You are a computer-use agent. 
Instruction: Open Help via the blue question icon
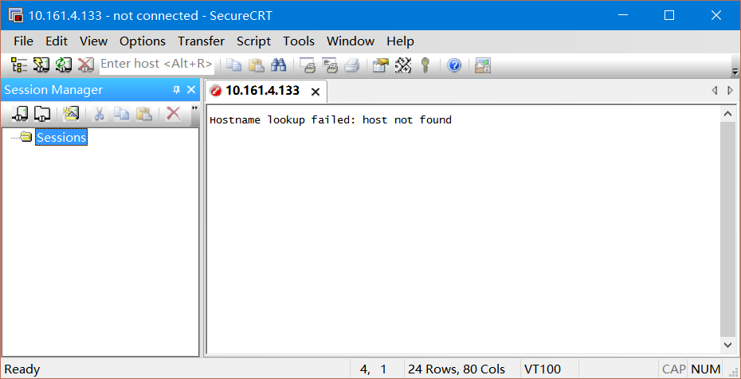click(x=454, y=64)
